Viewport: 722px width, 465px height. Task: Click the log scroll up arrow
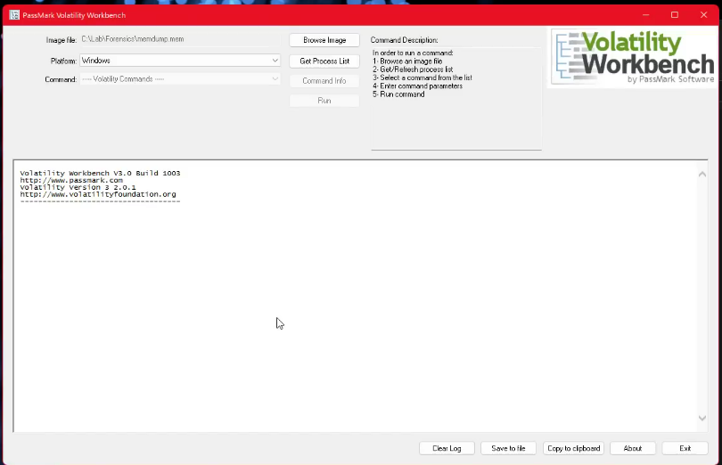pos(702,174)
